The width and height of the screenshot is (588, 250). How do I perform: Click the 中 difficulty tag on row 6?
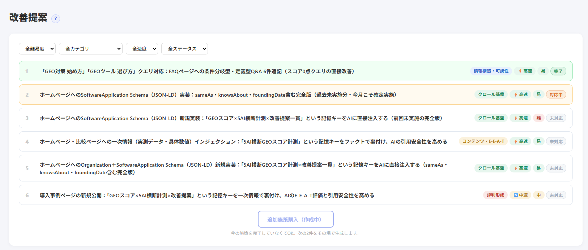(x=538, y=195)
